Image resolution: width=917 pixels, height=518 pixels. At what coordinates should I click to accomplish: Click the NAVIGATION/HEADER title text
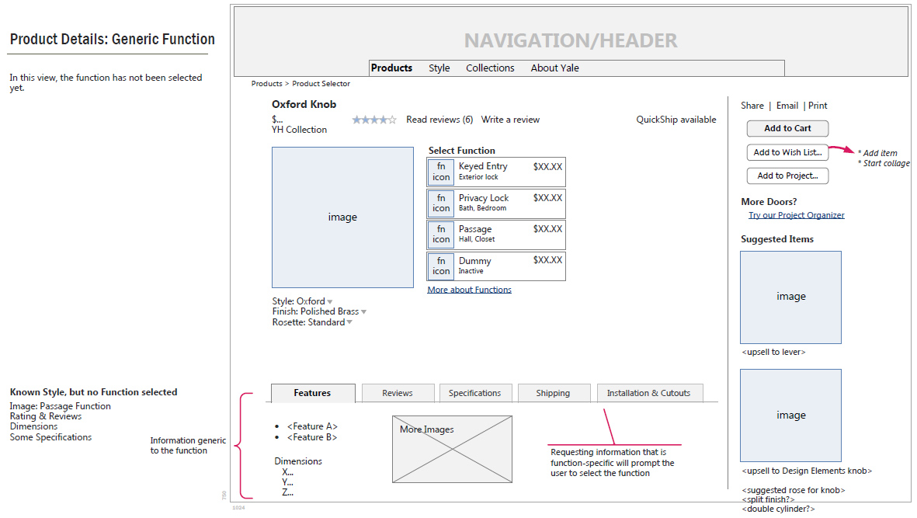[571, 40]
